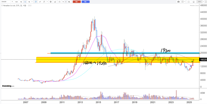Image resolution: width=207 pixels, height=104 pixels.
Task: Open the compare symbols line icon
Action: click(40, 2)
